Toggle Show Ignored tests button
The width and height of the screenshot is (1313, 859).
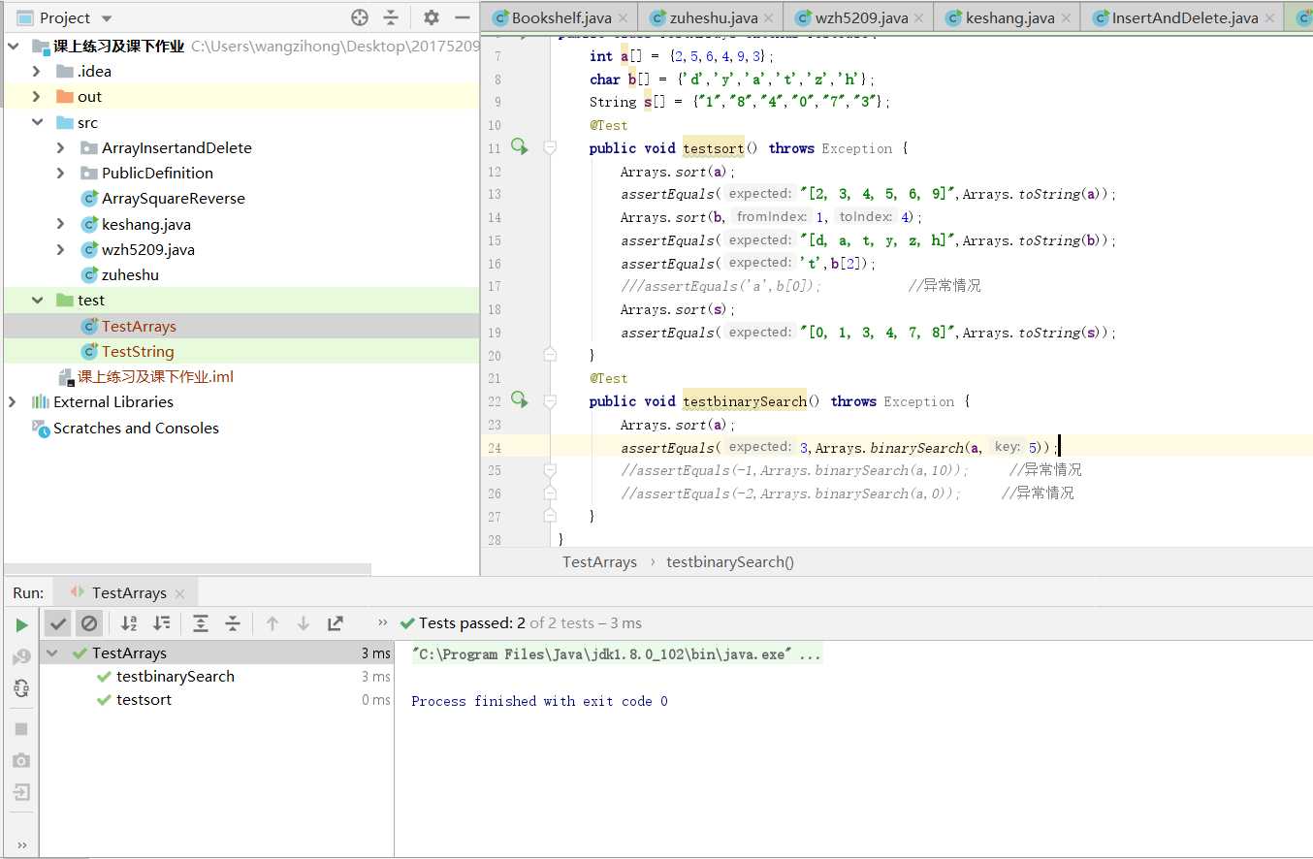[x=89, y=623]
